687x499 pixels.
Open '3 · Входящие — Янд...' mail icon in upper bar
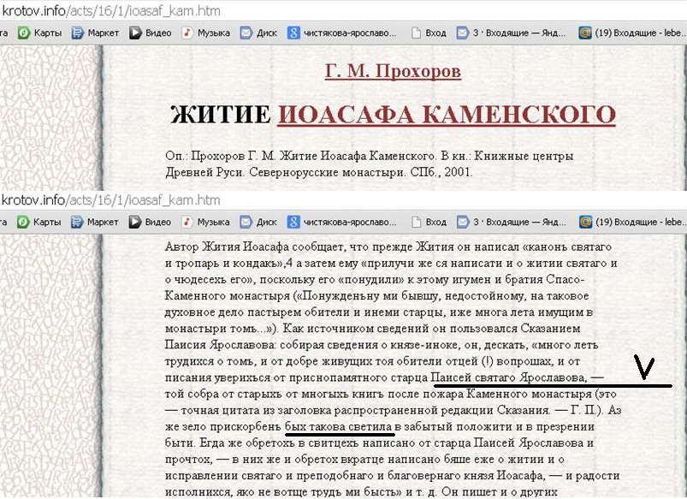pyautogui.click(x=462, y=33)
